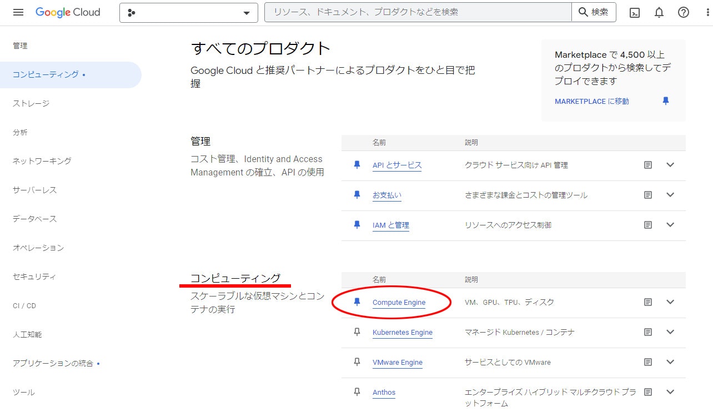The height and width of the screenshot is (417, 713).
Task: Click the すべてのプロダクト page heading
Action: (x=260, y=48)
